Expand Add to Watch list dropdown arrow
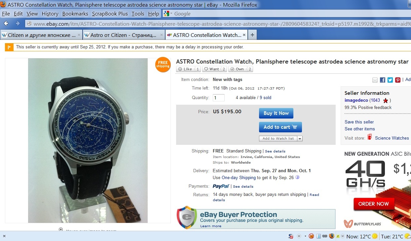Image resolution: width=411 pixels, height=241 pixels. click(x=300, y=139)
